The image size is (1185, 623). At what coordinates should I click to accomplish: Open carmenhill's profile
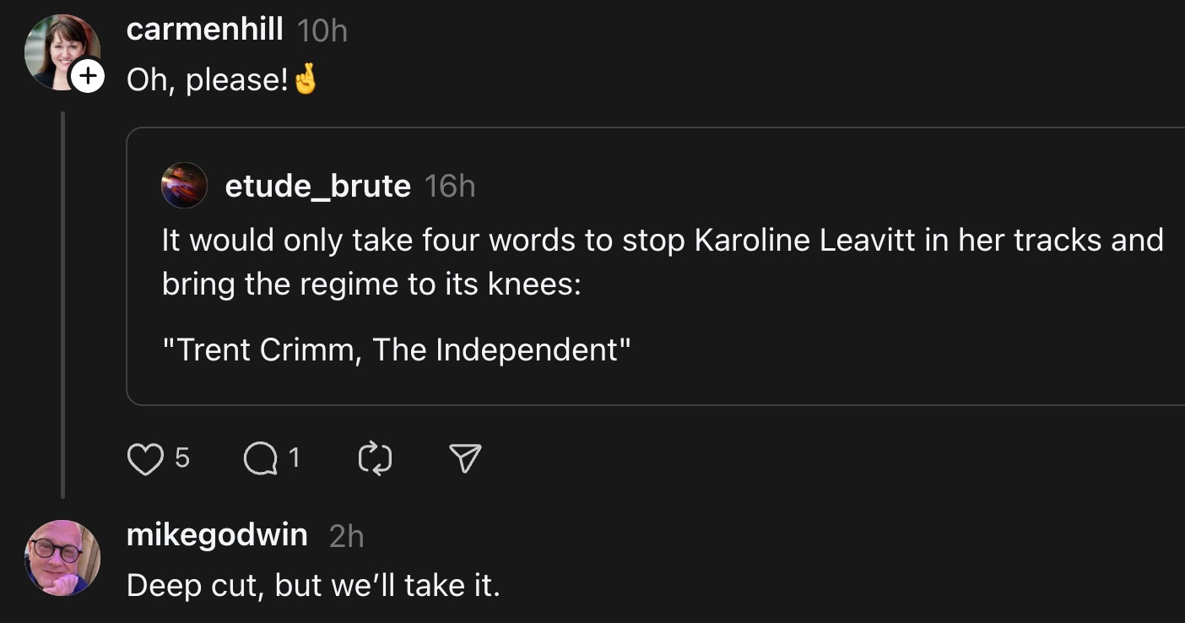(x=204, y=28)
